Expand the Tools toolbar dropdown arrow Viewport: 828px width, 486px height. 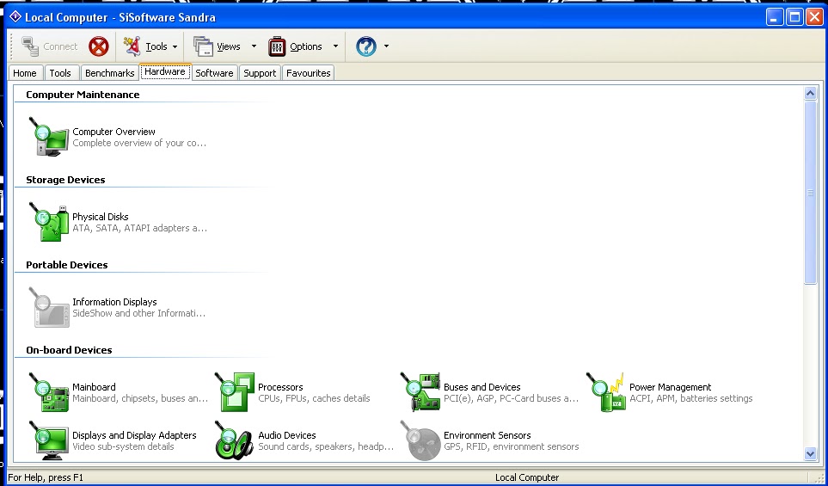pyautogui.click(x=175, y=46)
